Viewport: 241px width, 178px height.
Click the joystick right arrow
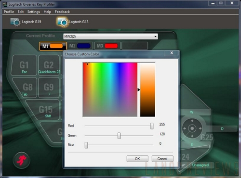(x=200, y=128)
